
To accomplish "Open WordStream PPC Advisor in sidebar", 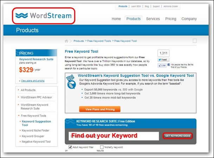I will [x=36, y=97].
